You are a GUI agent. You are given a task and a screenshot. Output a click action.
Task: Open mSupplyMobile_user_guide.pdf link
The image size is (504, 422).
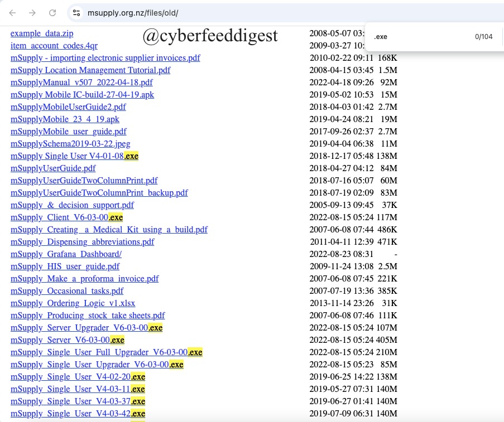point(69,132)
